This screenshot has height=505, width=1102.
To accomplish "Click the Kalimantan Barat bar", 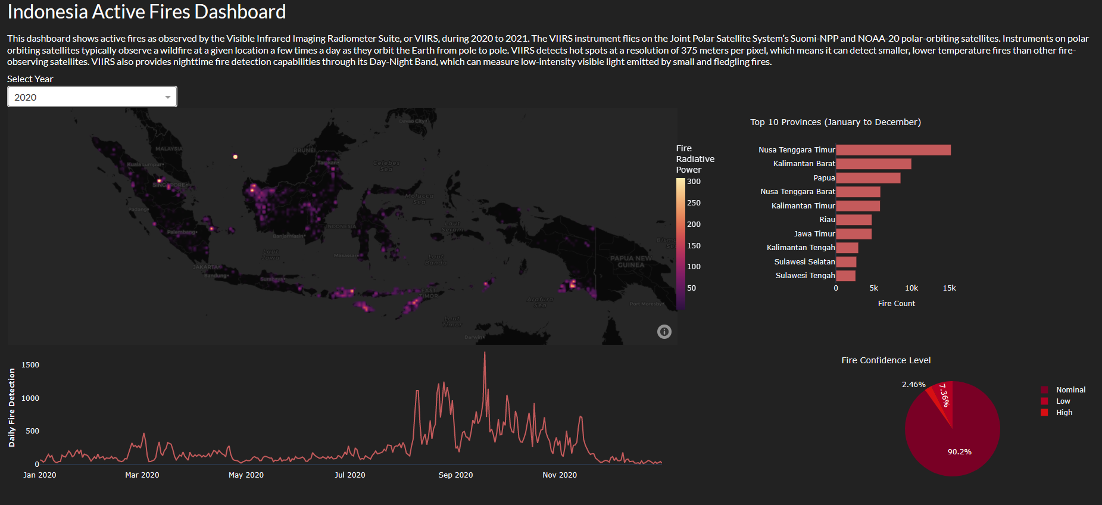I will (873, 164).
